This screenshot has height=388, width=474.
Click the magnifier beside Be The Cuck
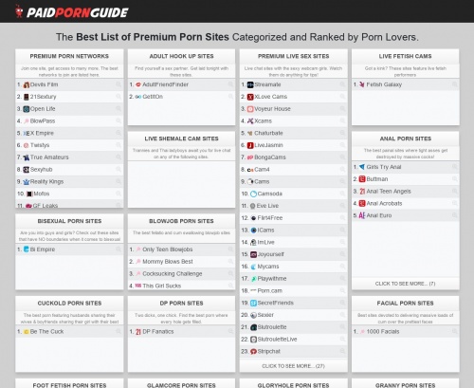[118, 331]
